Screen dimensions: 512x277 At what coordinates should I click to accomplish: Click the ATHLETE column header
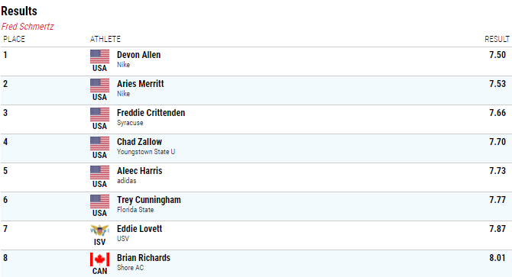(x=105, y=39)
